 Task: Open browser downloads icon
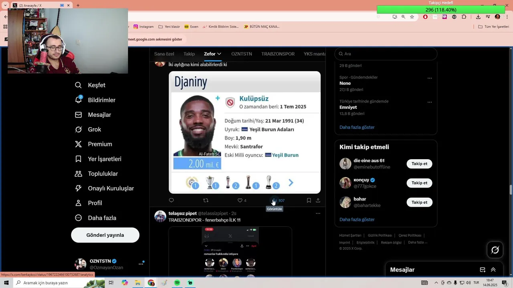point(478,17)
